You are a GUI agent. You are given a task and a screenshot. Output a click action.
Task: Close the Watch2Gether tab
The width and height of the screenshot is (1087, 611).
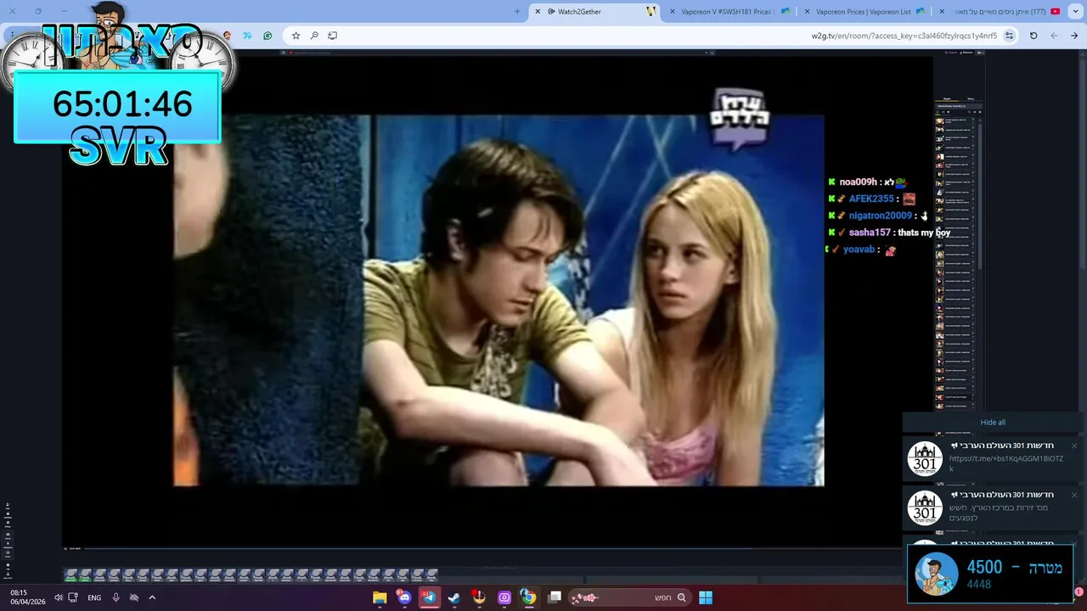tap(538, 12)
